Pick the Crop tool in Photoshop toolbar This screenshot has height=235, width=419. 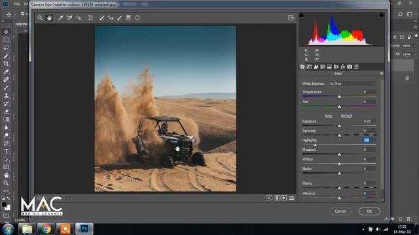coord(6,64)
